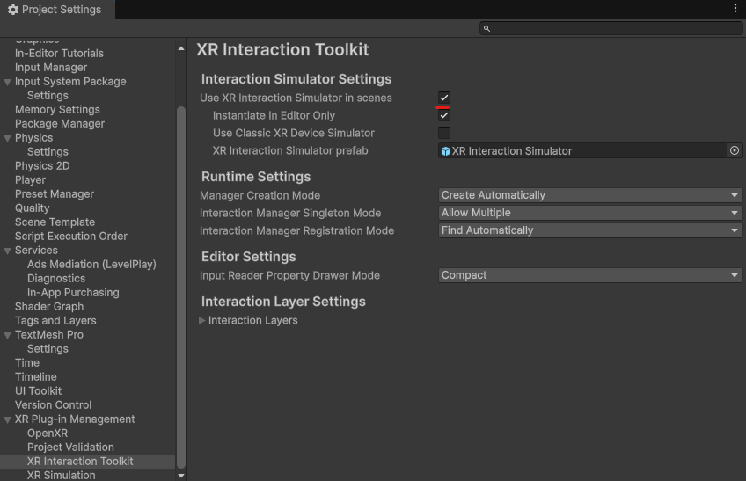Image resolution: width=746 pixels, height=481 pixels.
Task: Click the search magnifier icon
Action: (486, 28)
